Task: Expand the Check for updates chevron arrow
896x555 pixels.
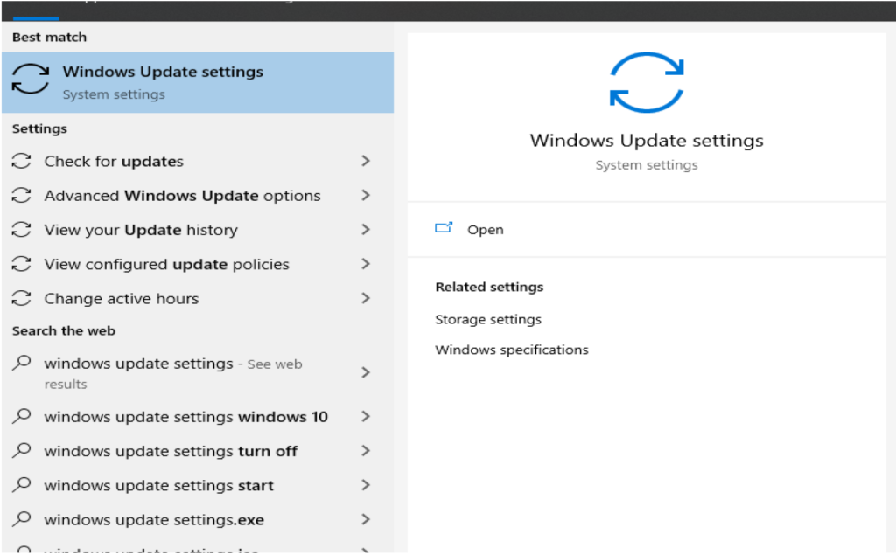Action: [366, 161]
